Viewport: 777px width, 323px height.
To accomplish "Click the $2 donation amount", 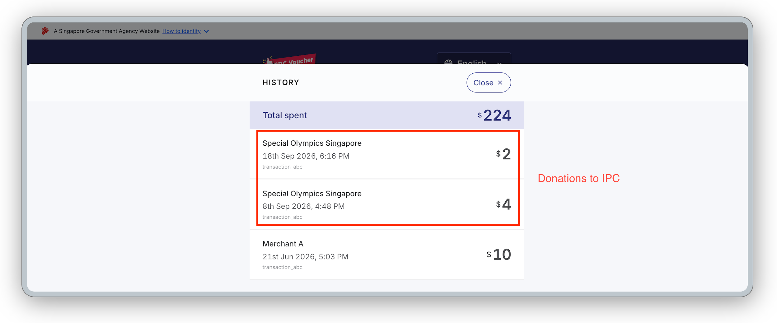I will pyautogui.click(x=503, y=154).
